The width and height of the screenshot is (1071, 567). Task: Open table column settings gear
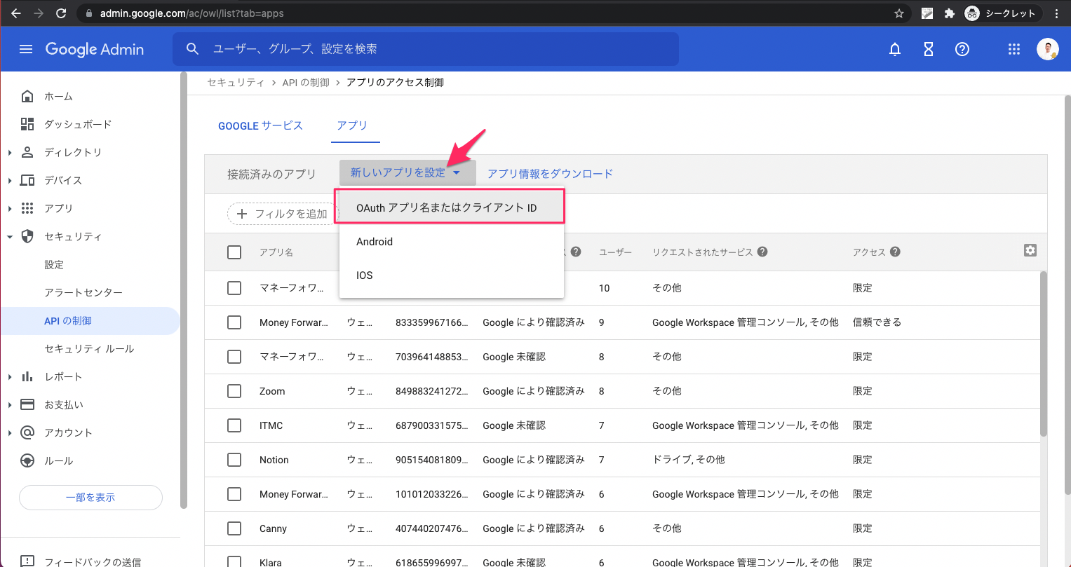tap(1030, 250)
